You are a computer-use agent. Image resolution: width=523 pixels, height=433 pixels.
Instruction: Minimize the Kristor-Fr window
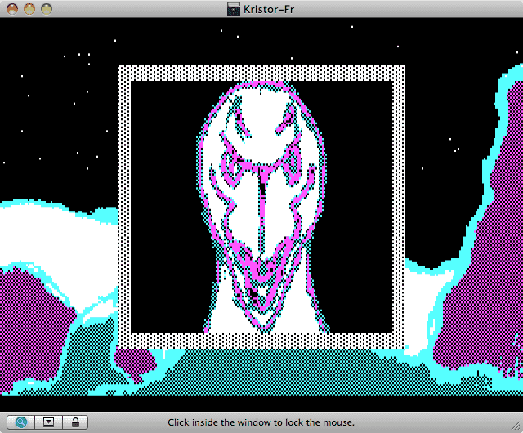click(x=29, y=9)
